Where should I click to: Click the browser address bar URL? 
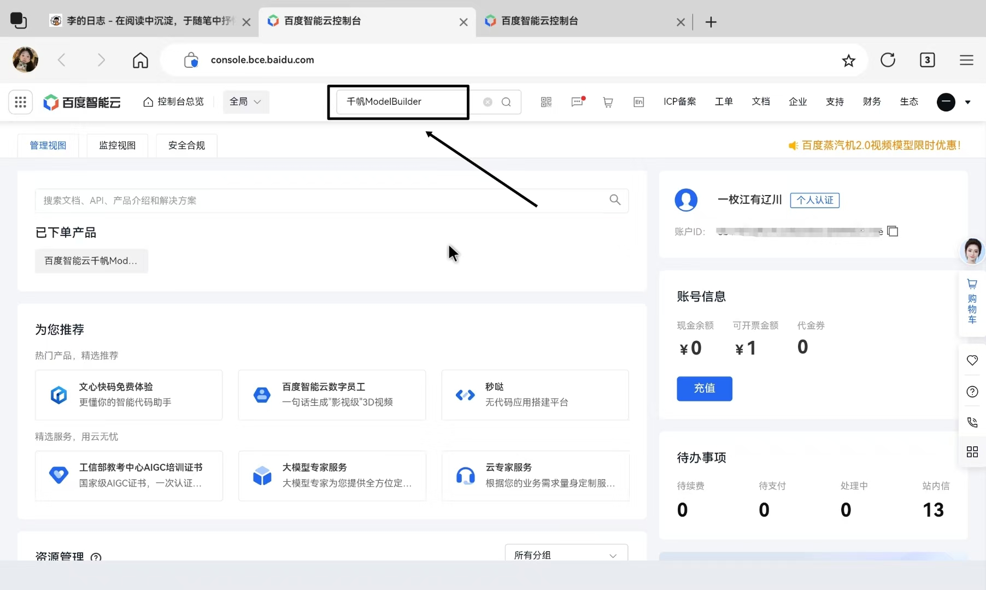(x=262, y=60)
